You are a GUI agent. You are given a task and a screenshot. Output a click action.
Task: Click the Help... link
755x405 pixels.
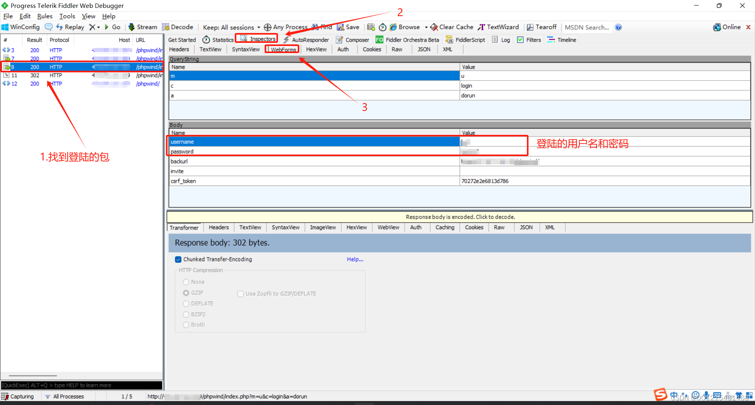pyautogui.click(x=355, y=259)
